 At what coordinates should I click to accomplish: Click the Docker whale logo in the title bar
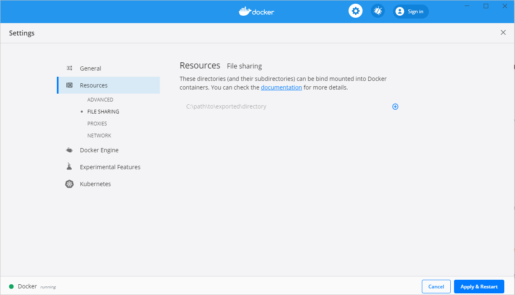[x=245, y=11]
